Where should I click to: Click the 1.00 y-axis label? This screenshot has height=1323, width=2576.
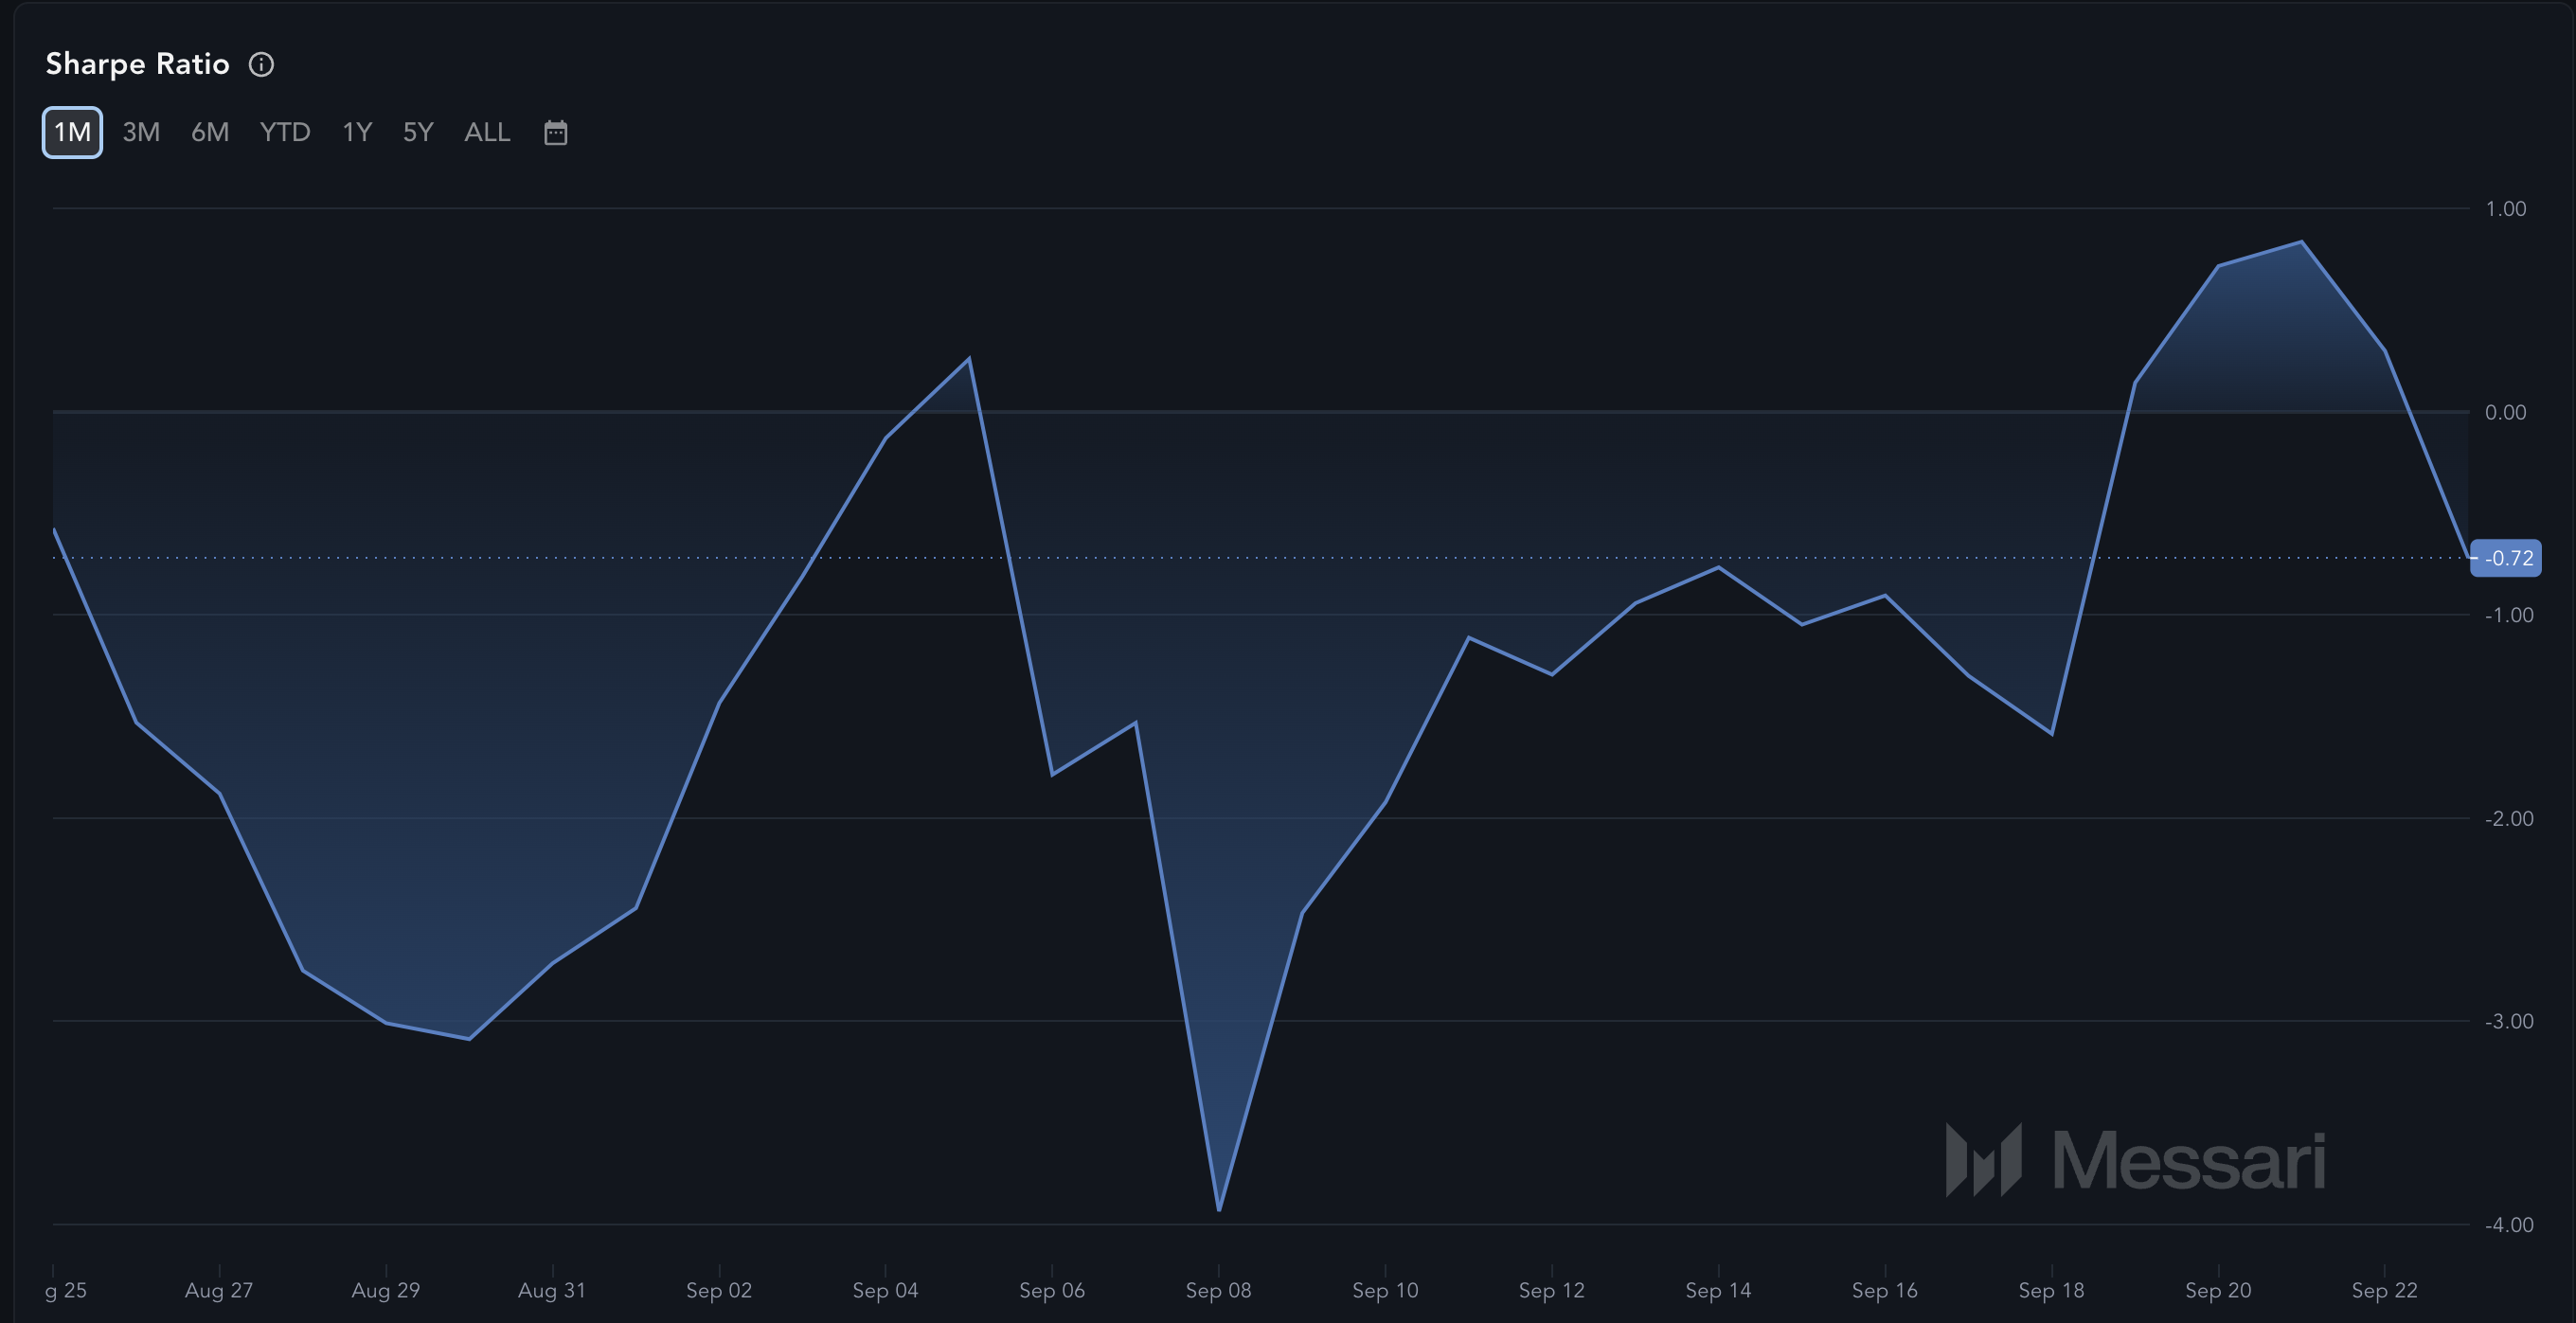pos(2505,209)
